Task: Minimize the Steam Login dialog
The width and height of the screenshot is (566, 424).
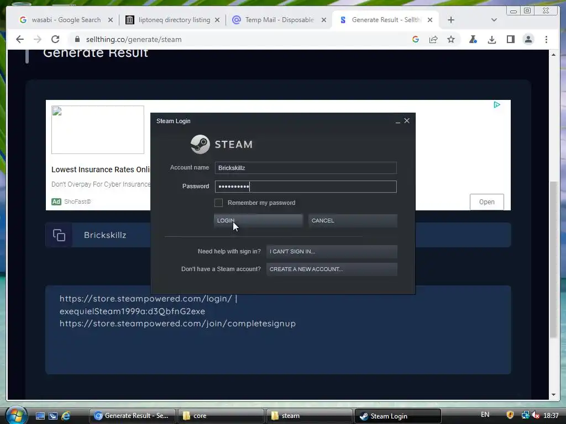Action: click(398, 121)
